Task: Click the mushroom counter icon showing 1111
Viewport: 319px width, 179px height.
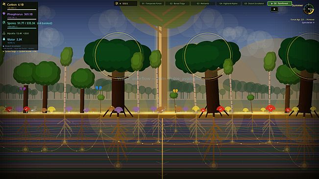Action: coord(117,3)
